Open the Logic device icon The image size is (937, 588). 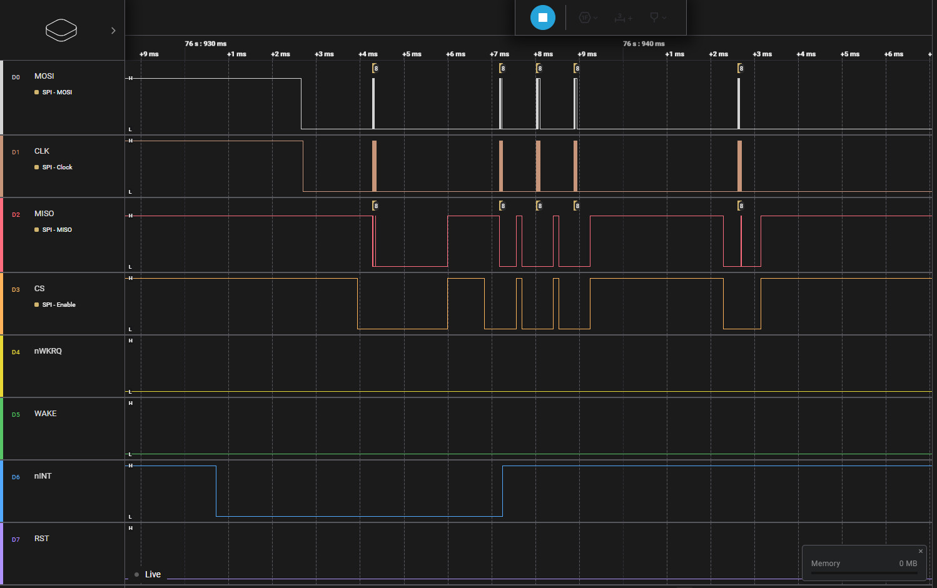coord(61,30)
